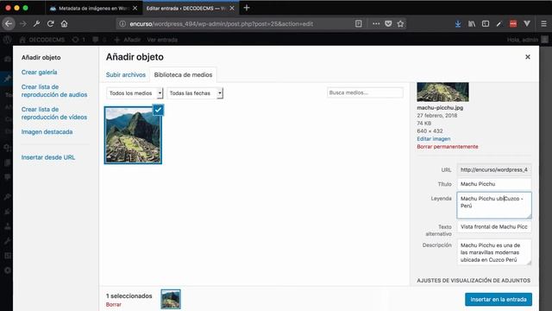Bookmark this page with the star icon
The image size is (552, 311).
400,23
